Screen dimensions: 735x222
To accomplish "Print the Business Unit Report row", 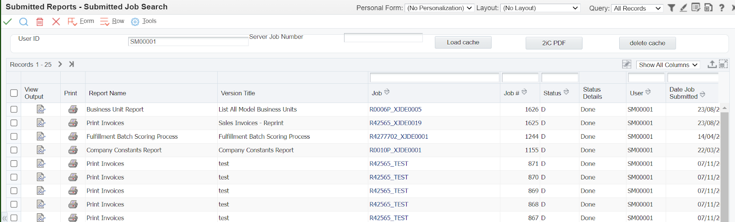I will pyautogui.click(x=73, y=109).
